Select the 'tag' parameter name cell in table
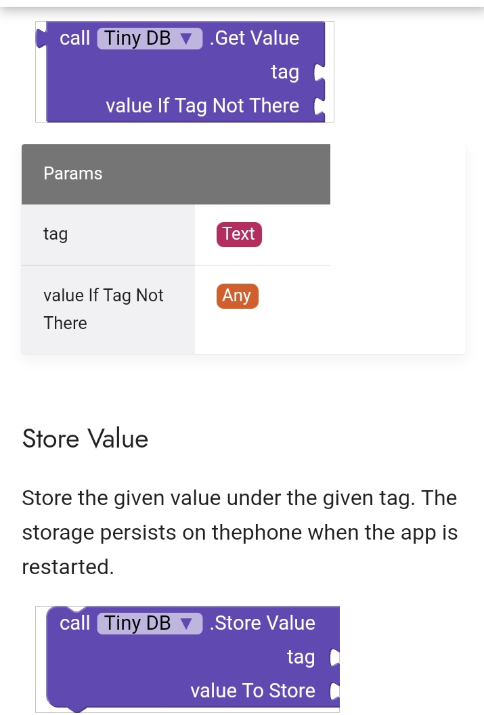 pyautogui.click(x=56, y=234)
